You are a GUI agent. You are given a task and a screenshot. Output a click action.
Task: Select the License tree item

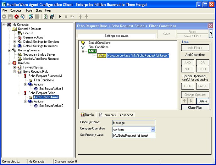point(28,33)
